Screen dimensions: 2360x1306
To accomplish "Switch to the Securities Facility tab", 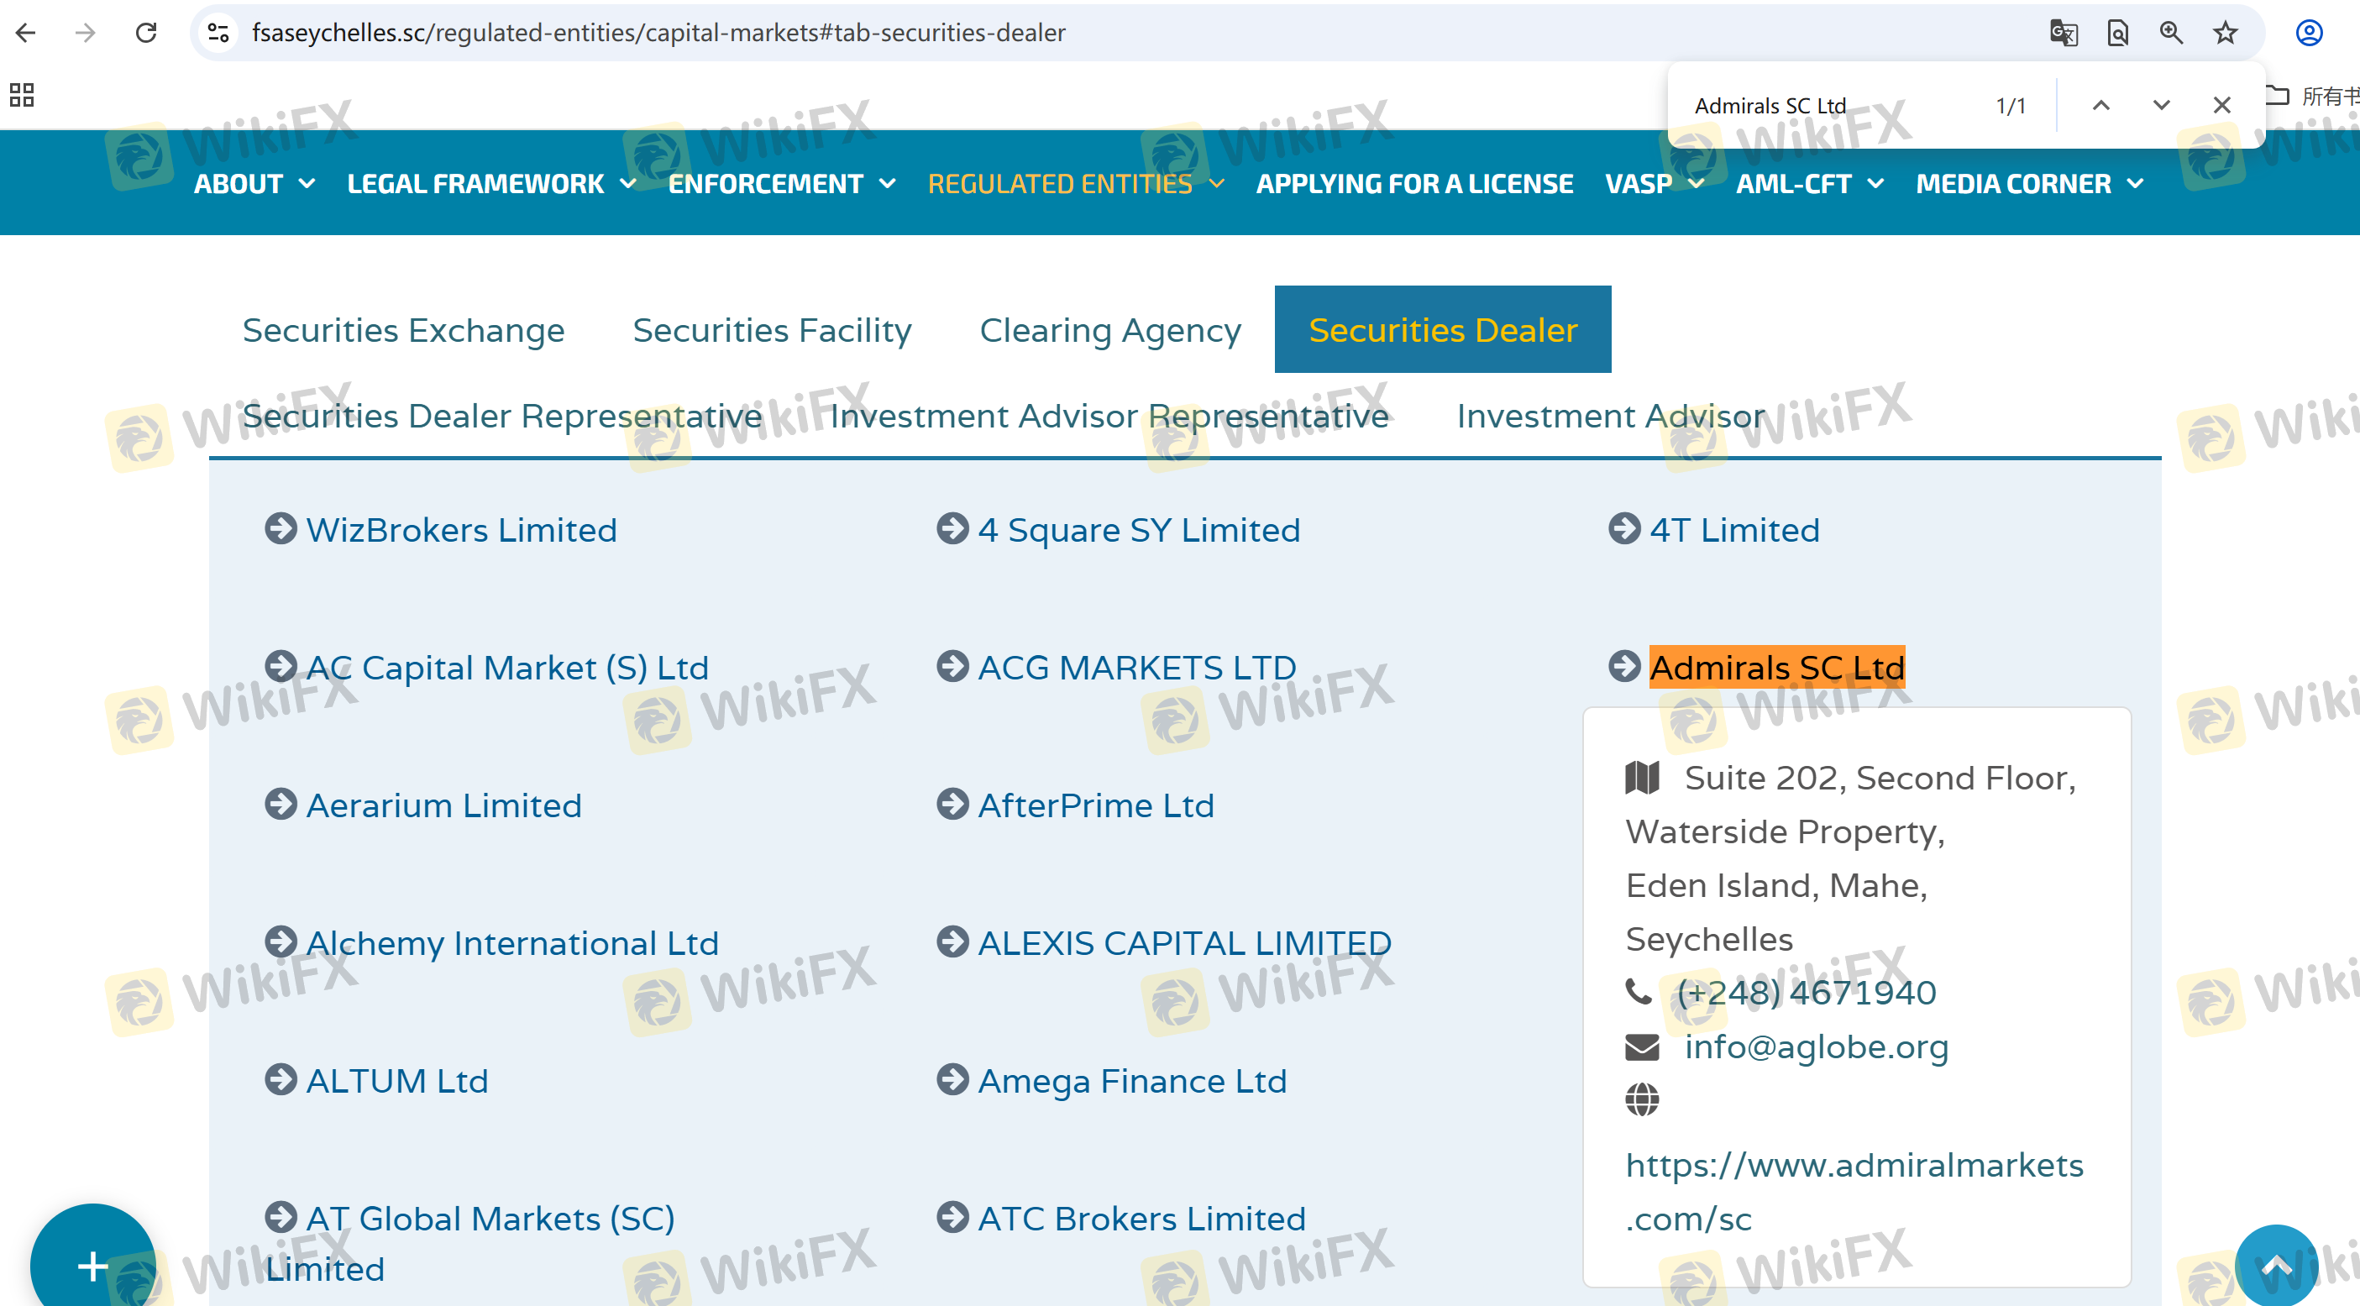I will click(x=773, y=330).
